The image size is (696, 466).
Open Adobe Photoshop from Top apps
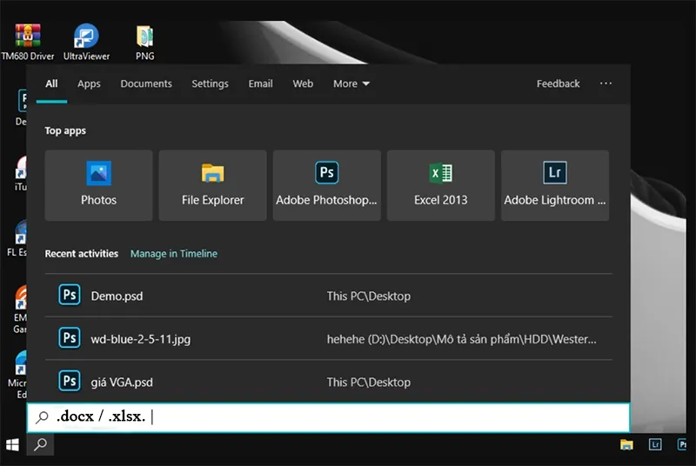326,185
